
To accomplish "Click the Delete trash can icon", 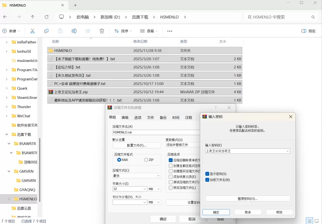I will (x=102, y=31).
